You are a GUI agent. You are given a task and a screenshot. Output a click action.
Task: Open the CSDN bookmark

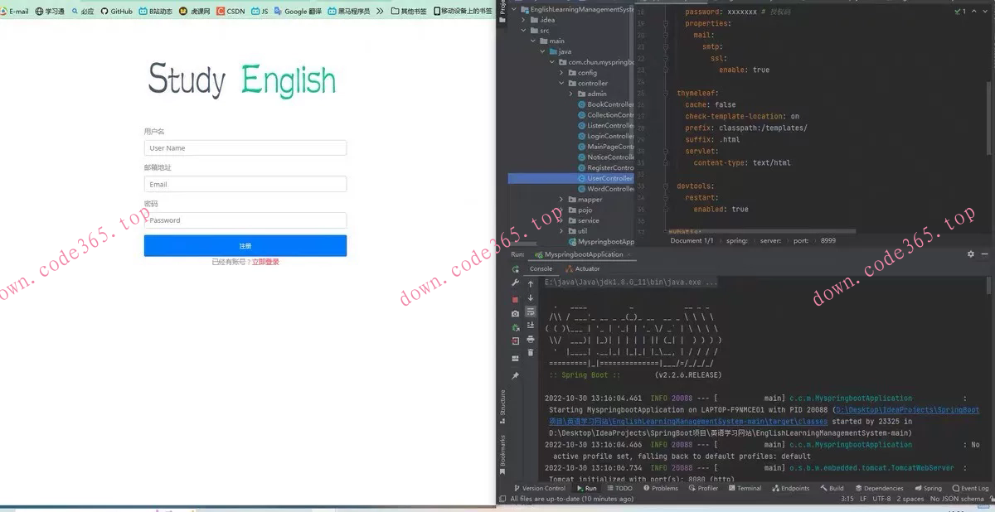(231, 12)
